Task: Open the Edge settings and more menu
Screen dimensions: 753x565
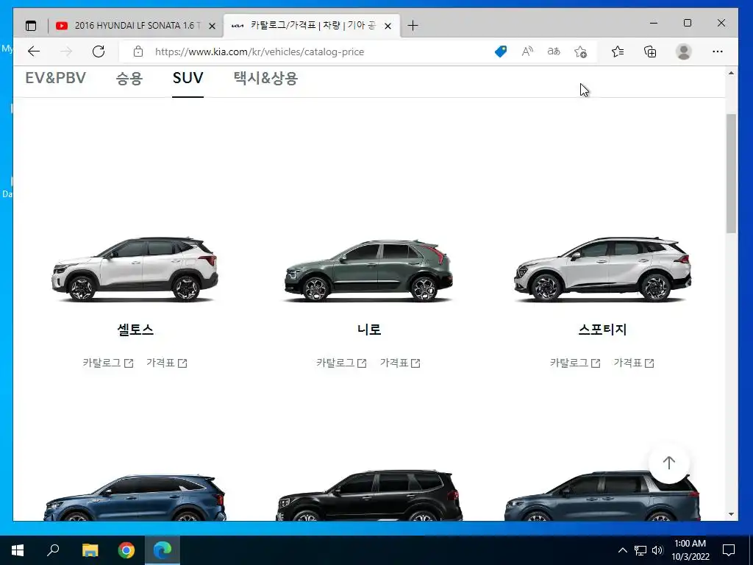Action: coord(718,51)
